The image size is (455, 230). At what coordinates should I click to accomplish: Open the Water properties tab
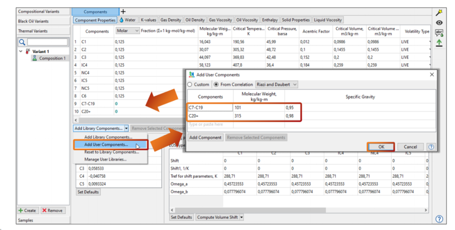point(127,20)
